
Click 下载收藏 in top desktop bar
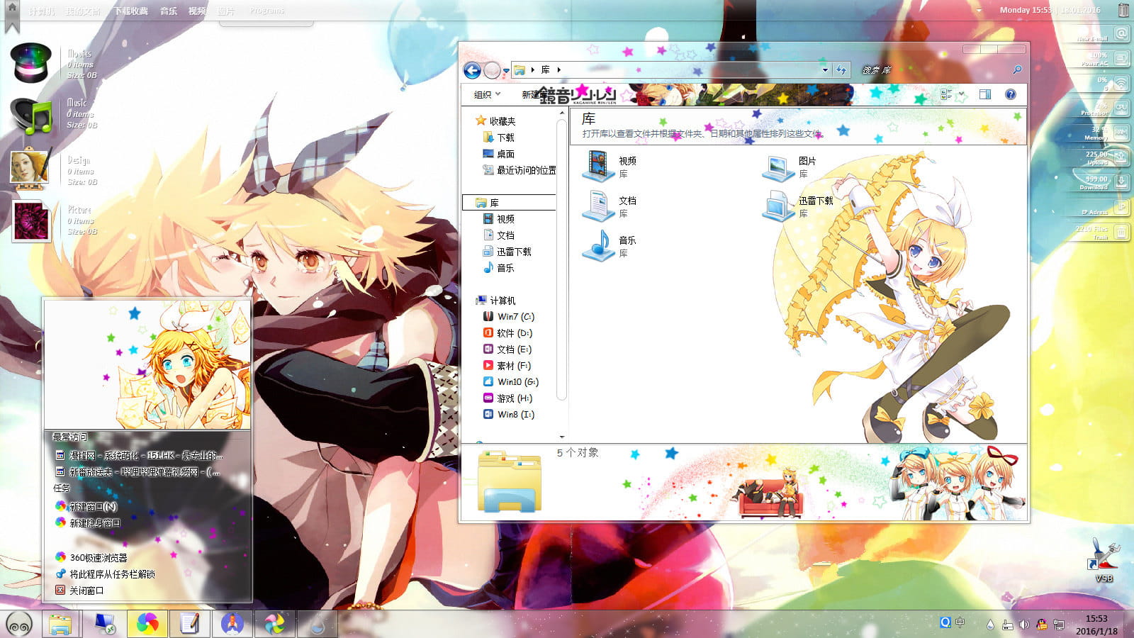tap(131, 11)
